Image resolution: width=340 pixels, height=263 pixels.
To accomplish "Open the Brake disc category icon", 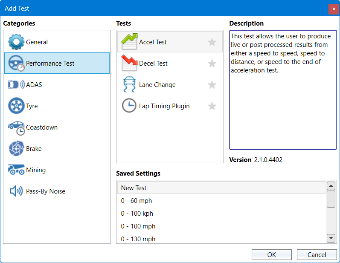I will [x=16, y=149].
